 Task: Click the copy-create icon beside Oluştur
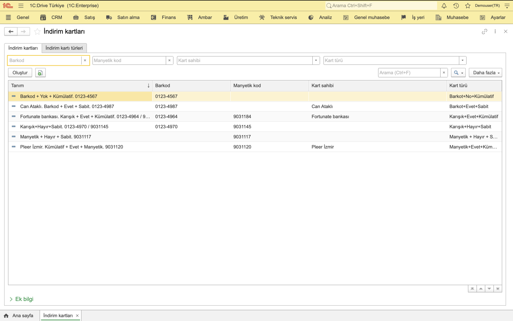40,73
